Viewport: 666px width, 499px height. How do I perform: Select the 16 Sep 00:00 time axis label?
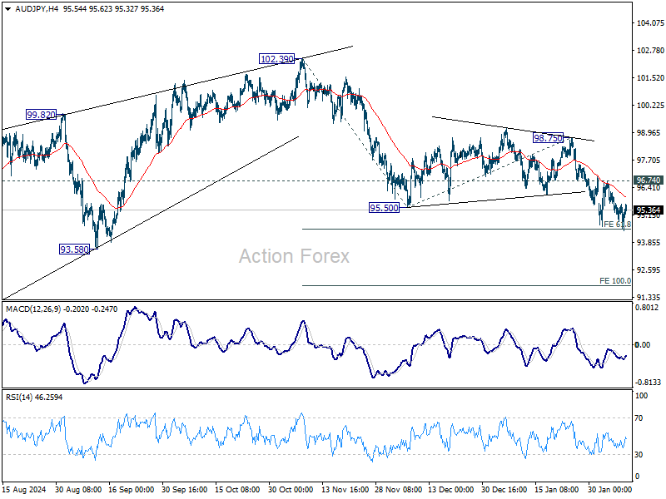click(132, 490)
